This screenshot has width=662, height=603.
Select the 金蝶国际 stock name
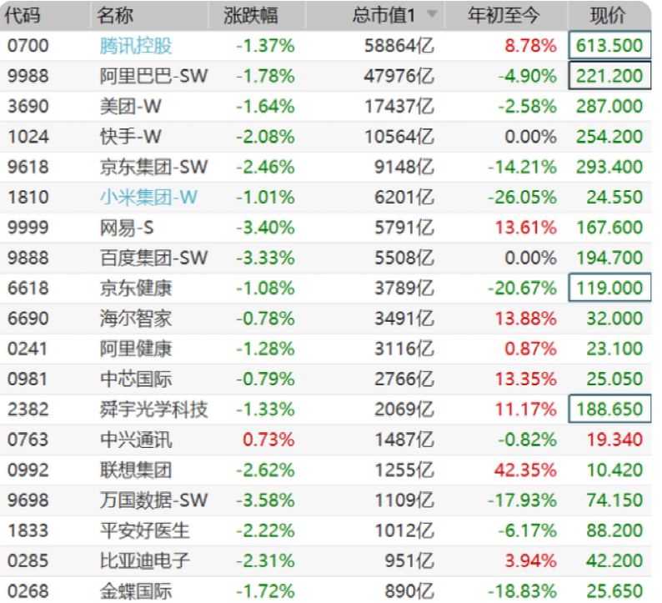tap(136, 590)
